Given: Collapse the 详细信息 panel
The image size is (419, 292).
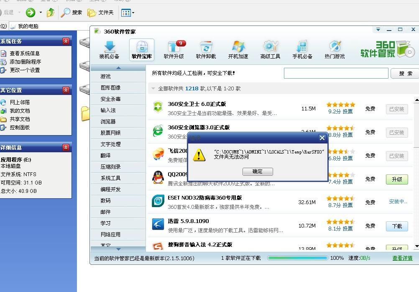Looking at the screenshot, I should click(x=66, y=147).
